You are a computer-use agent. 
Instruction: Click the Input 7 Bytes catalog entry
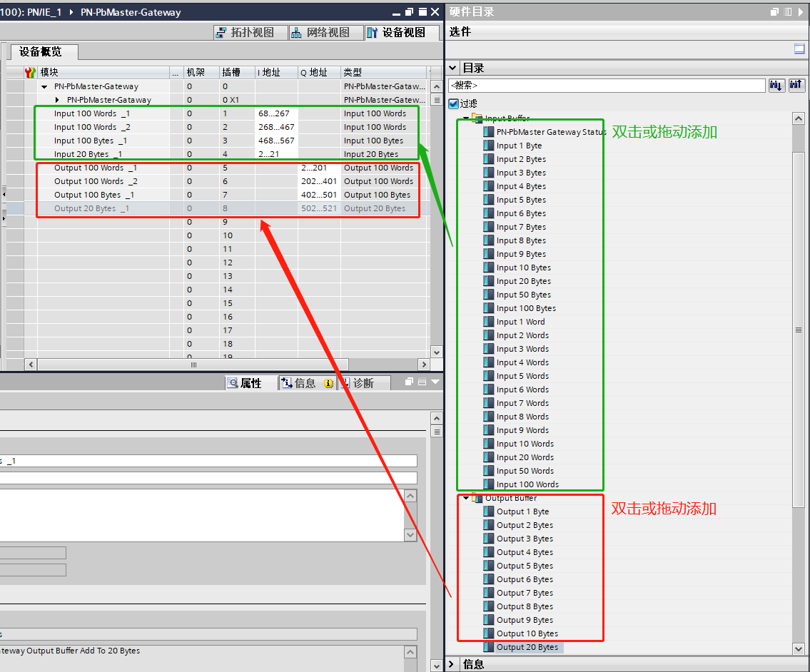tap(521, 227)
